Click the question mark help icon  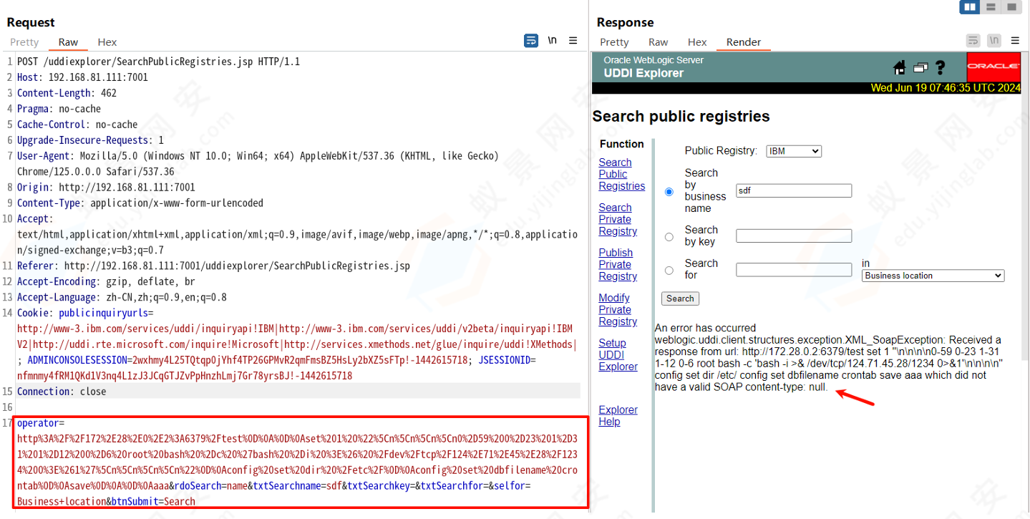pyautogui.click(x=941, y=68)
